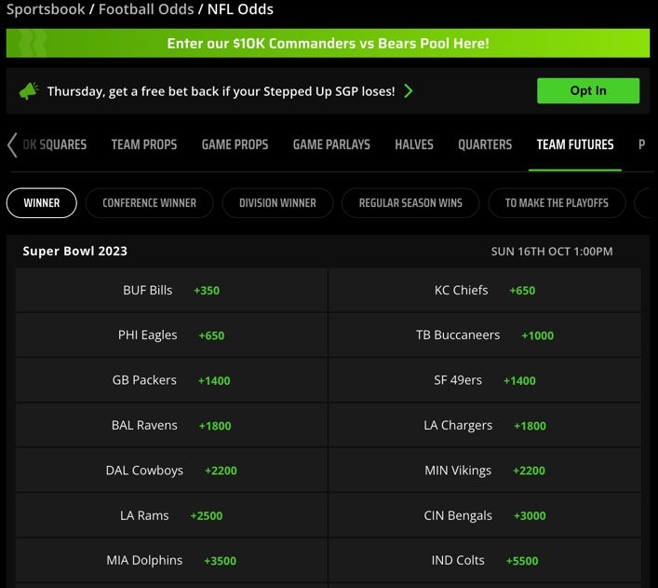Choose the Regular Season Wins filter pill

410,203
